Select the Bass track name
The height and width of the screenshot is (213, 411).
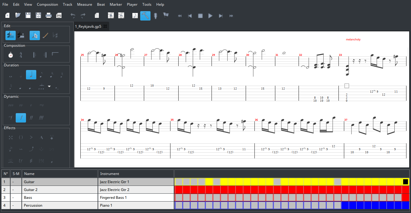[x=28, y=198]
